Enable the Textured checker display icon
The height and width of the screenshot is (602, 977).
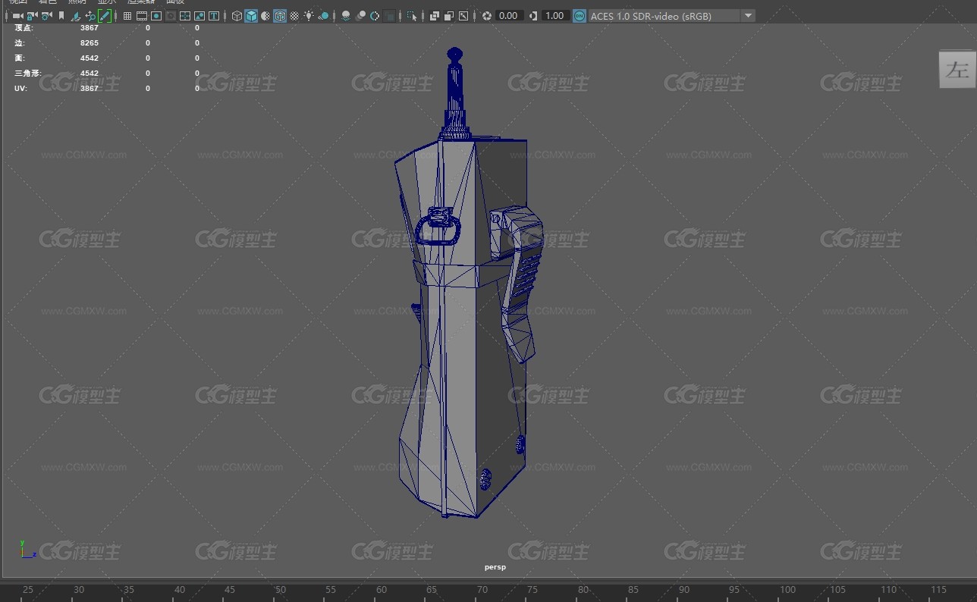(294, 16)
